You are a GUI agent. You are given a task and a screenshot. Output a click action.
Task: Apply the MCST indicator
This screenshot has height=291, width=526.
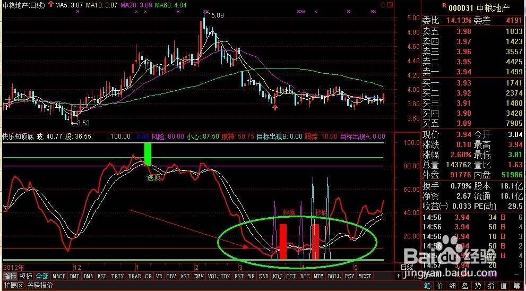click(365, 276)
